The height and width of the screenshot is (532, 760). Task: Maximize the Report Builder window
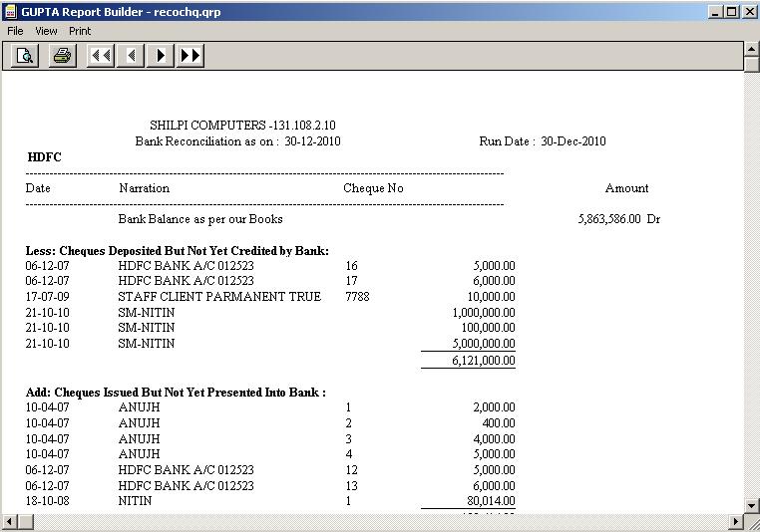coord(731,11)
